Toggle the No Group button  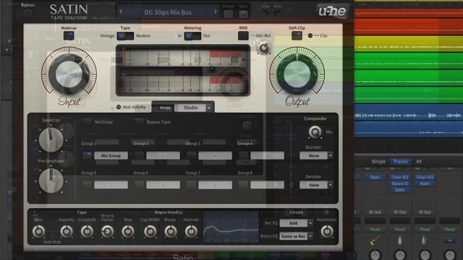point(87,122)
